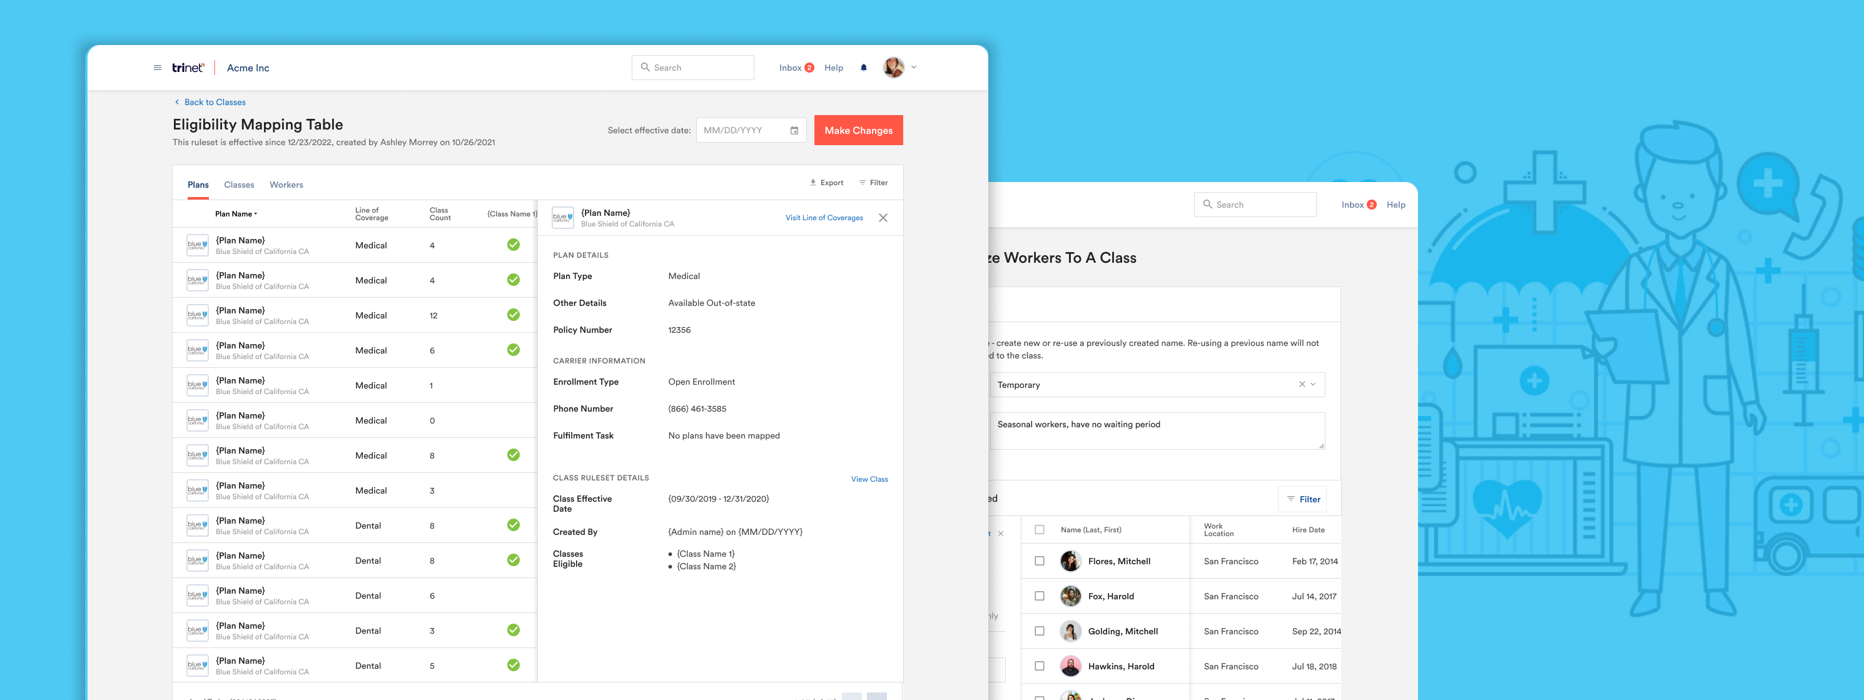Open the hamburger menu beside the TriNet logo
1864x700 pixels.
pos(157,68)
